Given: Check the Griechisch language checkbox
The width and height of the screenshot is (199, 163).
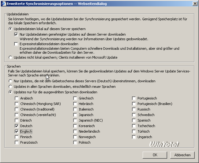Looking at the screenshot, I should click(x=75, y=98).
